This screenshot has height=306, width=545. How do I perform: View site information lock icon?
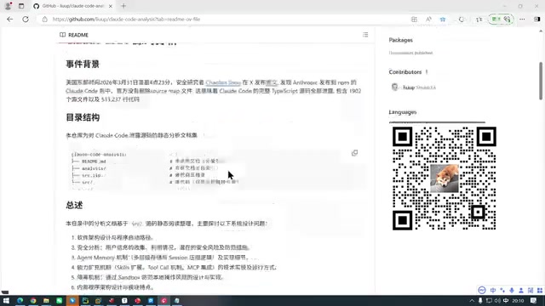pyautogui.click(x=45, y=20)
